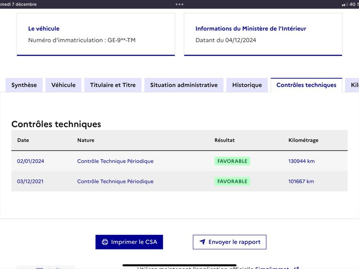Click the Résultat column header

[225, 140]
